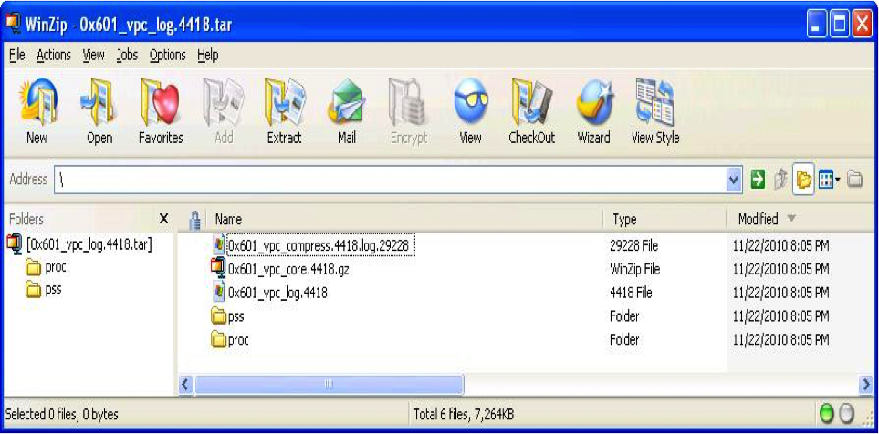
Task: Click the New archive toolbar icon
Action: (x=37, y=102)
